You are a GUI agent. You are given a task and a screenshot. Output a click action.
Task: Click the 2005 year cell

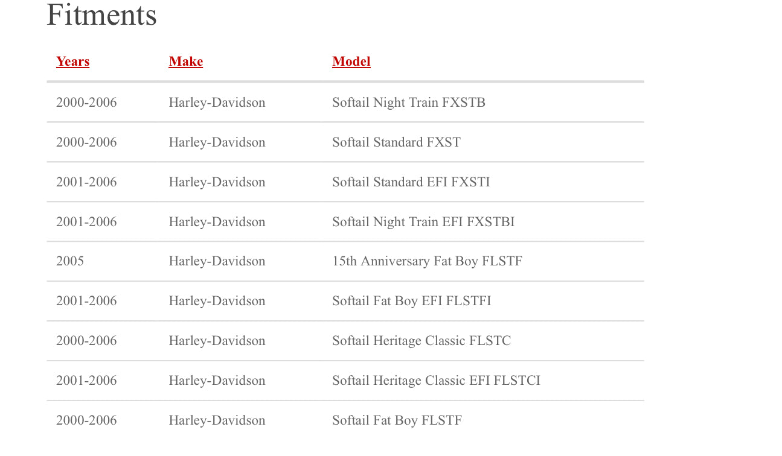(70, 261)
